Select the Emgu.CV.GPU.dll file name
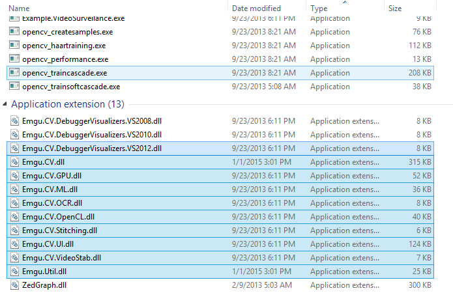Screen dimensions: 453x295 [x=52, y=175]
